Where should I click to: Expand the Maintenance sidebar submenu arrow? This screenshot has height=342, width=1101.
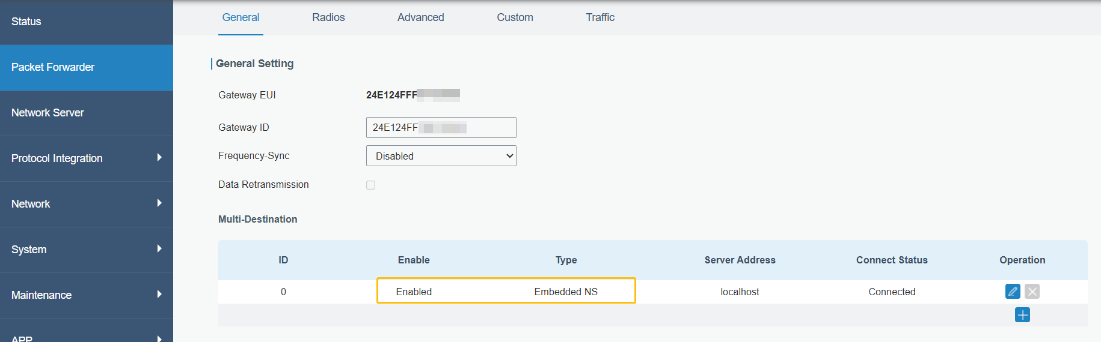(159, 295)
